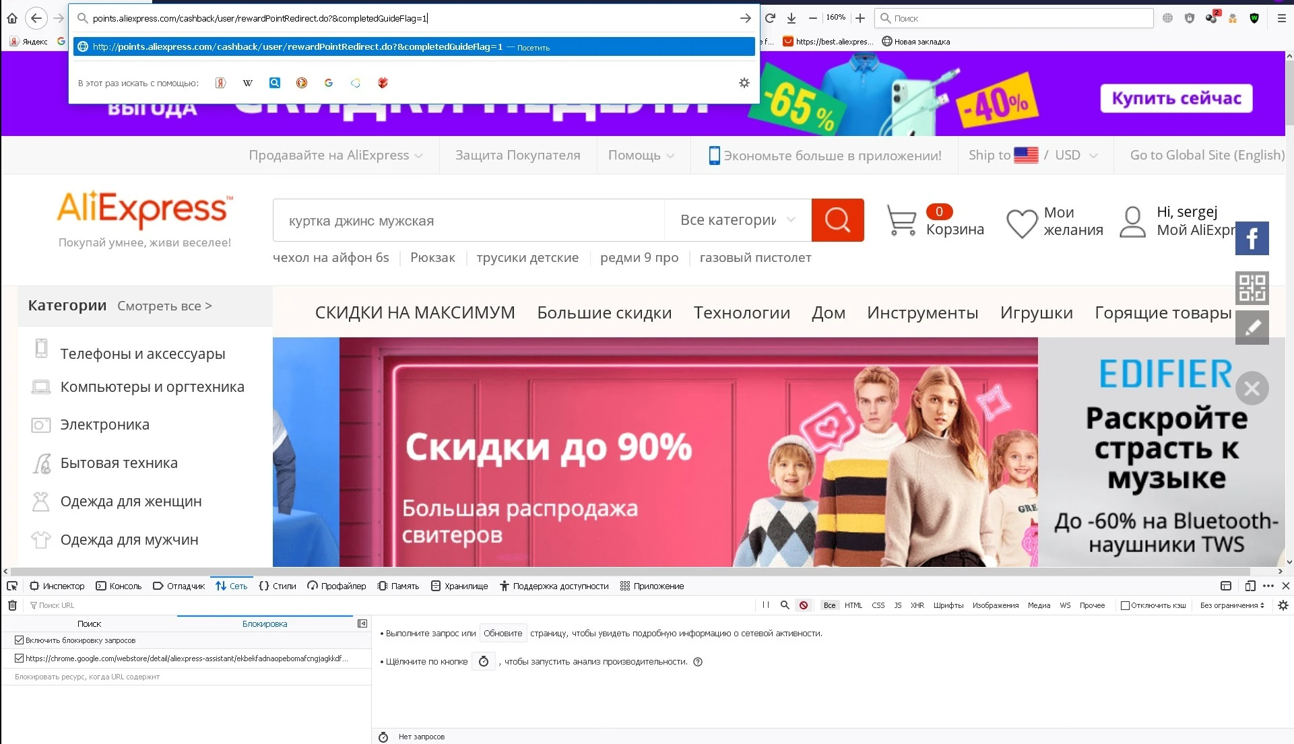Click the 'Поиск URL' filter field

click(x=391, y=605)
